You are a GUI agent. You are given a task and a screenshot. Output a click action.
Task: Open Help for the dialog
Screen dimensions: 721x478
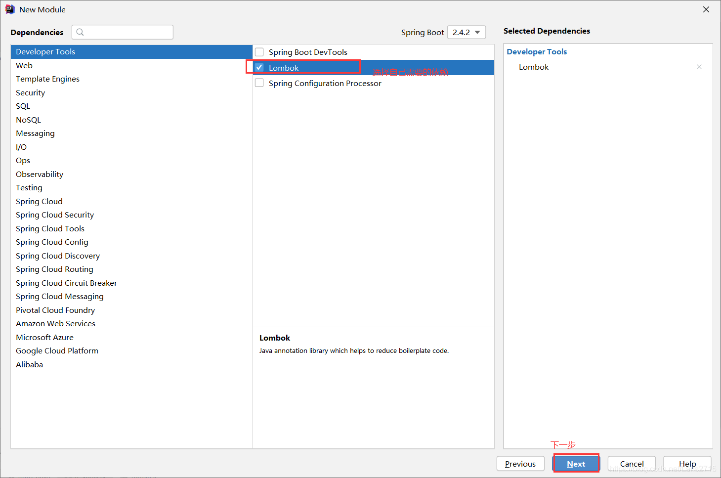(687, 464)
